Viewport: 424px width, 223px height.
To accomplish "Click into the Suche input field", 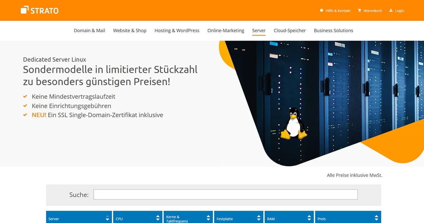I will pyautogui.click(x=225, y=195).
